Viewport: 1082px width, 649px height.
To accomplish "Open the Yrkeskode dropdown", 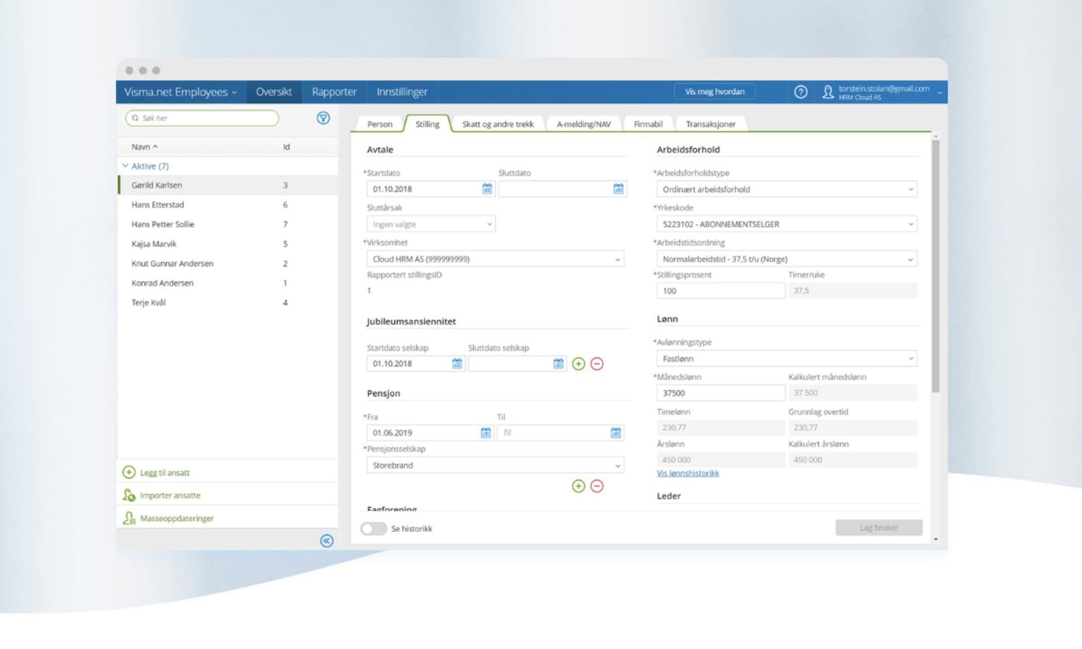I will (x=787, y=224).
